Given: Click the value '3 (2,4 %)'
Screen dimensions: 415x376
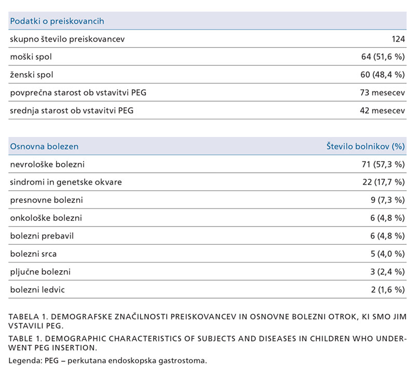Looking at the screenshot, I should (x=388, y=272).
